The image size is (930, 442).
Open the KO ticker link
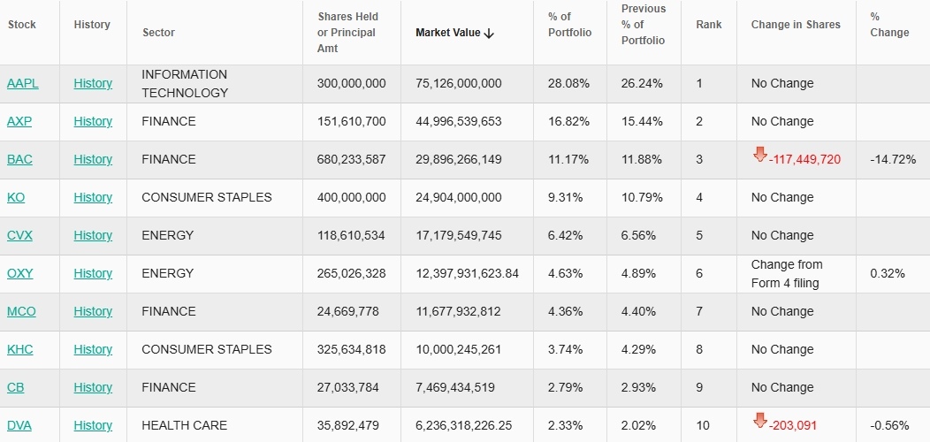pyautogui.click(x=16, y=197)
